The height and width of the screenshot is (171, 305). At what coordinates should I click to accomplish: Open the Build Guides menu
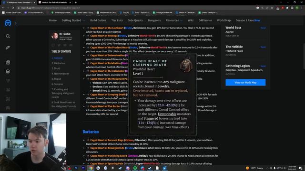pyautogui.click(x=98, y=20)
